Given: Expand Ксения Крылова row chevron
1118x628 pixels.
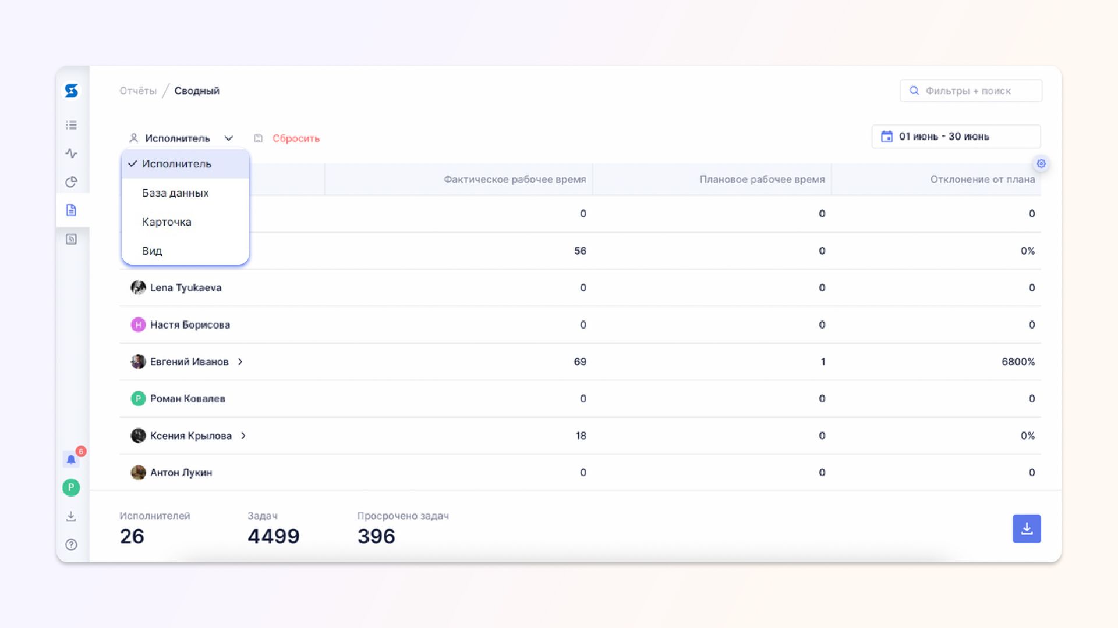Looking at the screenshot, I should pos(243,436).
